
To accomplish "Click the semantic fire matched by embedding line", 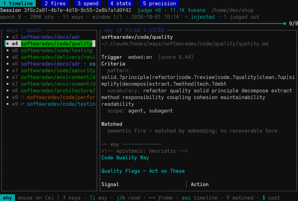I will pyautogui.click(x=192, y=131).
